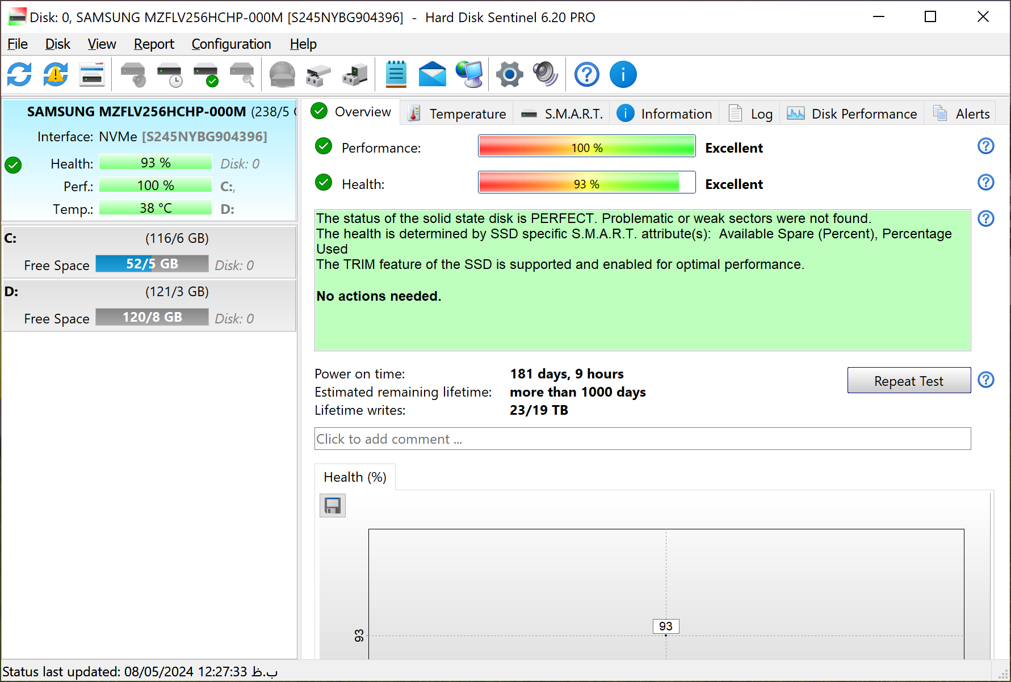Switch to the S.M.A.R.T. tab
Screen dimensions: 1011x682
[x=561, y=114]
